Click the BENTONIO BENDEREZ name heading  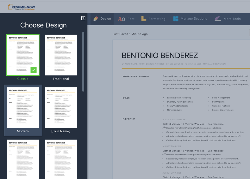pos(160,56)
